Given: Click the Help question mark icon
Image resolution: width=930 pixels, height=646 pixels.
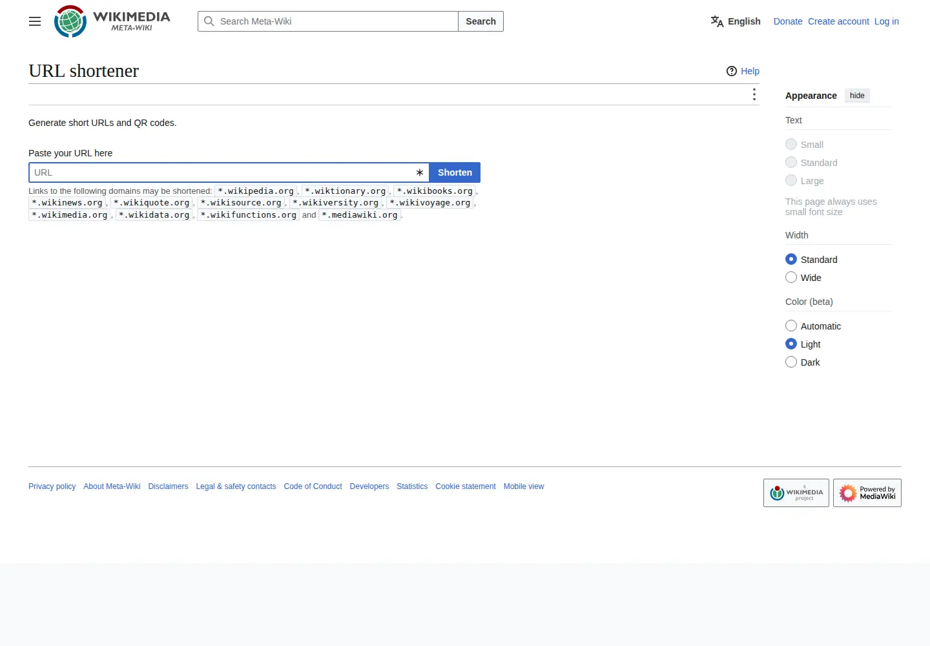Looking at the screenshot, I should point(732,71).
